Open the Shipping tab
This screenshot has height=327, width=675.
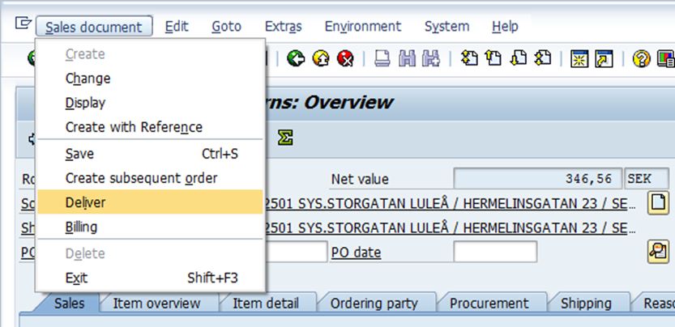pyautogui.click(x=586, y=304)
